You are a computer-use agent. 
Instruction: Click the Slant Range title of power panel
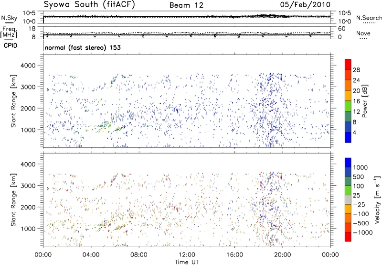(13, 101)
